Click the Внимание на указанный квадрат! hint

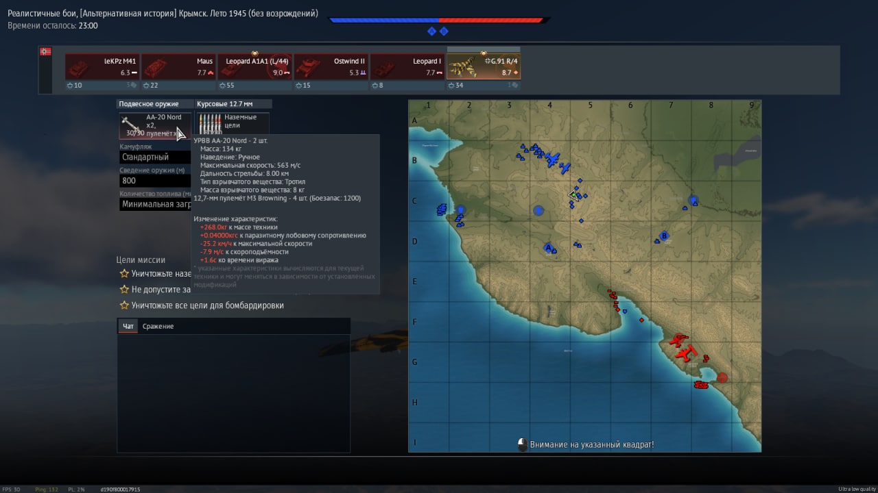point(592,444)
